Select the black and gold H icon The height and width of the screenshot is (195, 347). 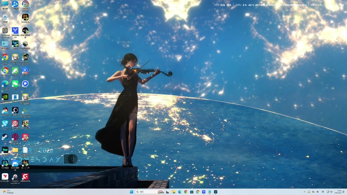(25, 163)
